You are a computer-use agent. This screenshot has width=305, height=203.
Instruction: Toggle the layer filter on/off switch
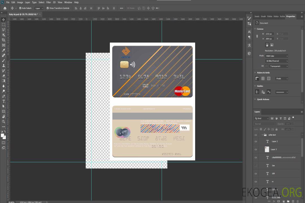tap(293, 118)
